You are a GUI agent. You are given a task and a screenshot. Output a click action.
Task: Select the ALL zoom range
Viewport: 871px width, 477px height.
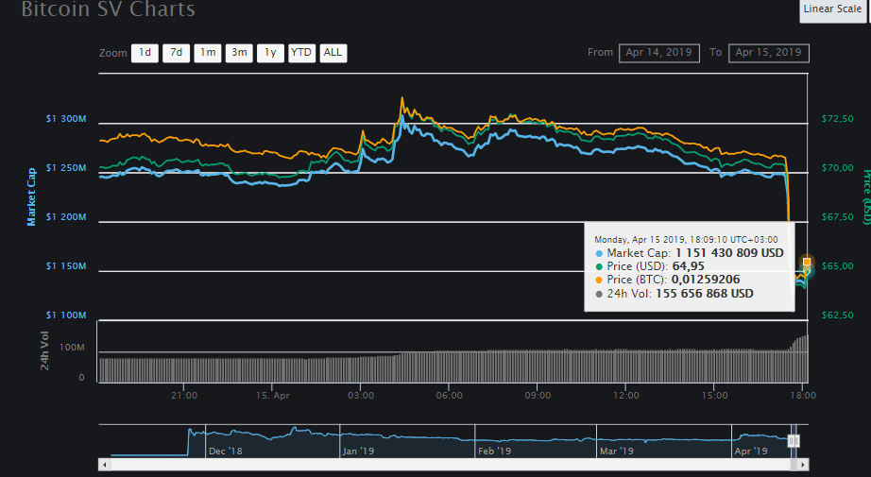[x=333, y=53]
